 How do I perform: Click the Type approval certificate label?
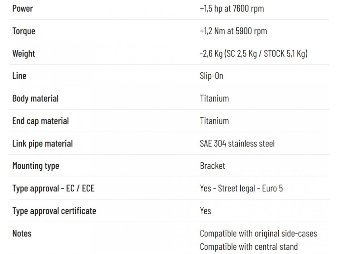point(54,211)
